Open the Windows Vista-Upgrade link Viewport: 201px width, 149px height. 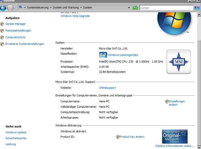pyautogui.click(x=75, y=16)
